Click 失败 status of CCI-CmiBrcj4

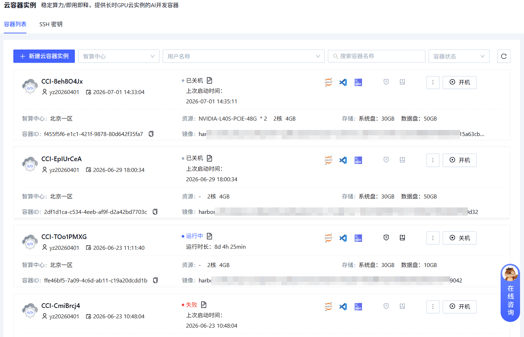pos(191,305)
